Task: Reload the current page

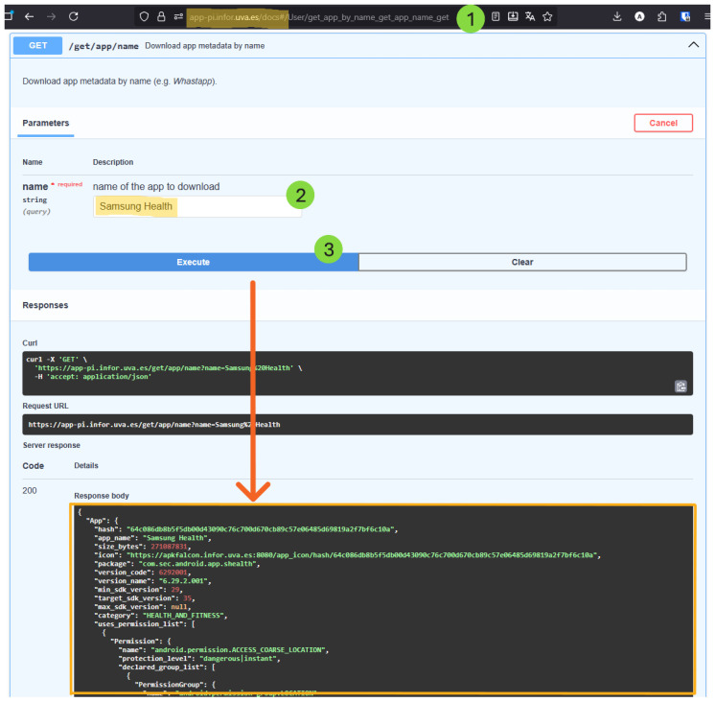Action: [x=74, y=17]
